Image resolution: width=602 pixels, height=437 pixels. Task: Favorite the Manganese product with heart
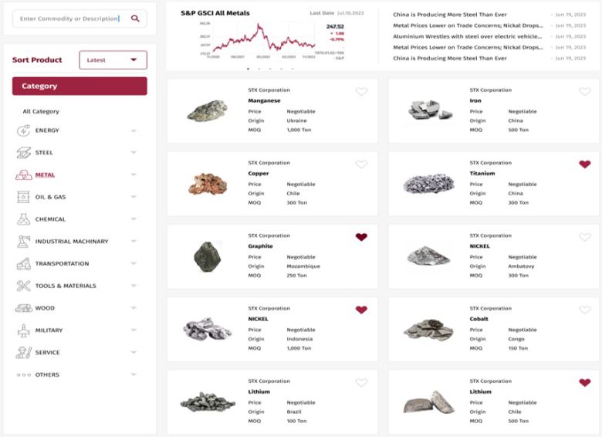tap(361, 92)
